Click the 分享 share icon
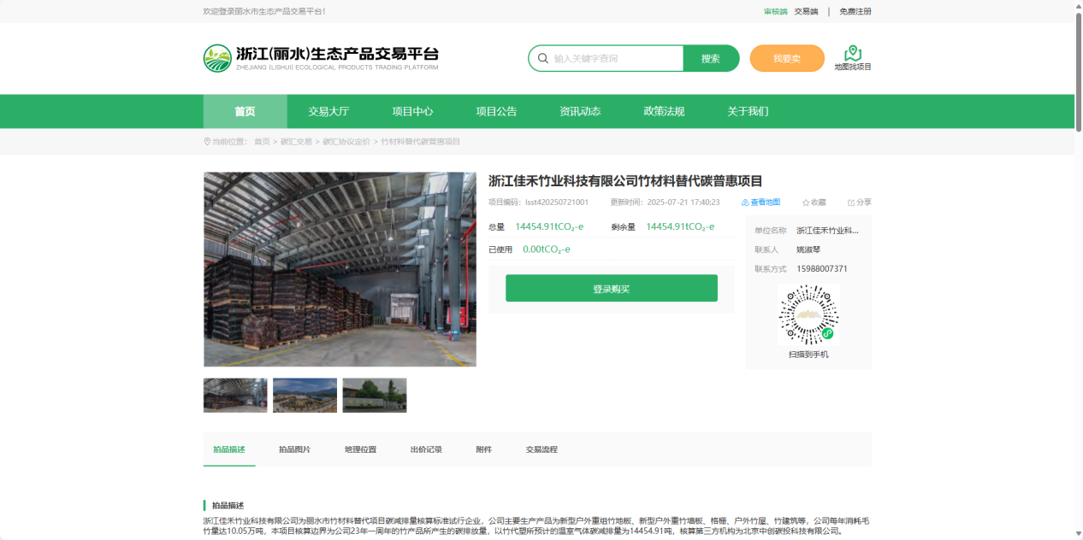 851,202
